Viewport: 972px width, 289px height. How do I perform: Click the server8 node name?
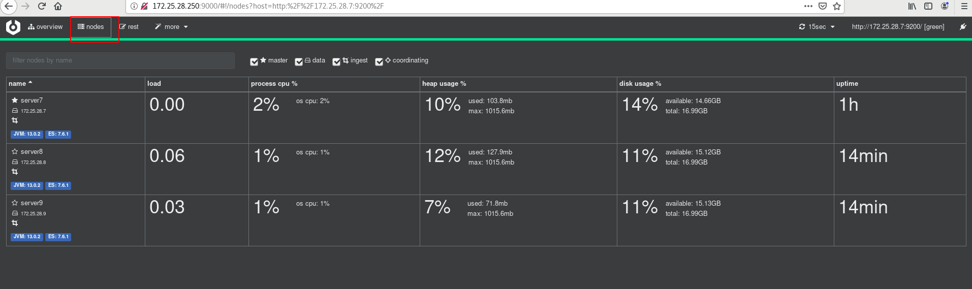pos(32,152)
